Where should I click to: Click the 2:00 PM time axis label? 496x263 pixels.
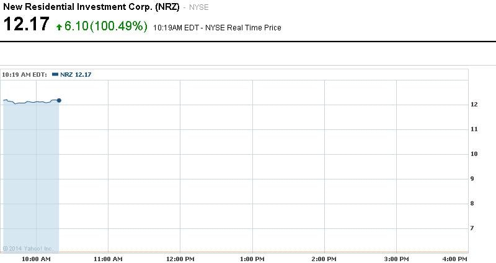pos(324,258)
